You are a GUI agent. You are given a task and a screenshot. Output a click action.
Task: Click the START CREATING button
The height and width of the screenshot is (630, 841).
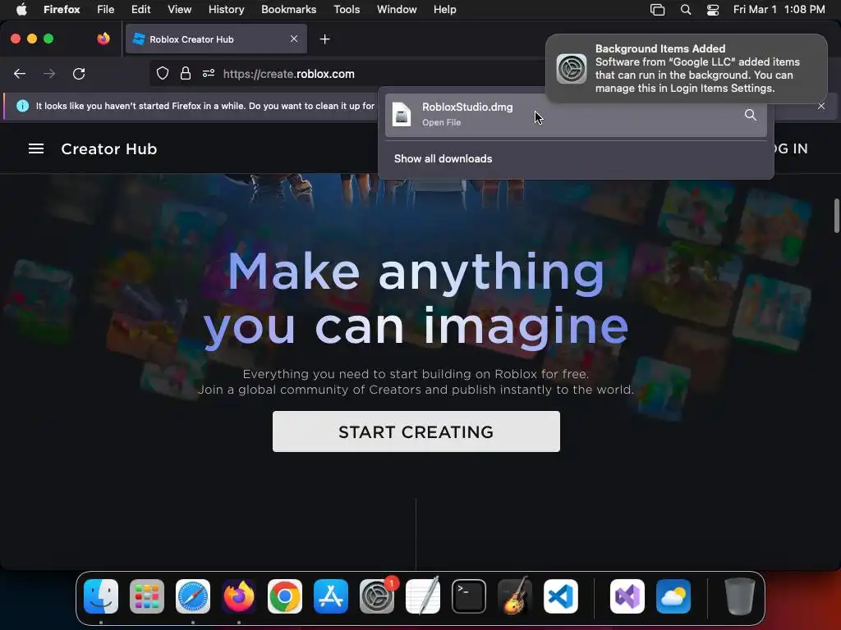(416, 431)
